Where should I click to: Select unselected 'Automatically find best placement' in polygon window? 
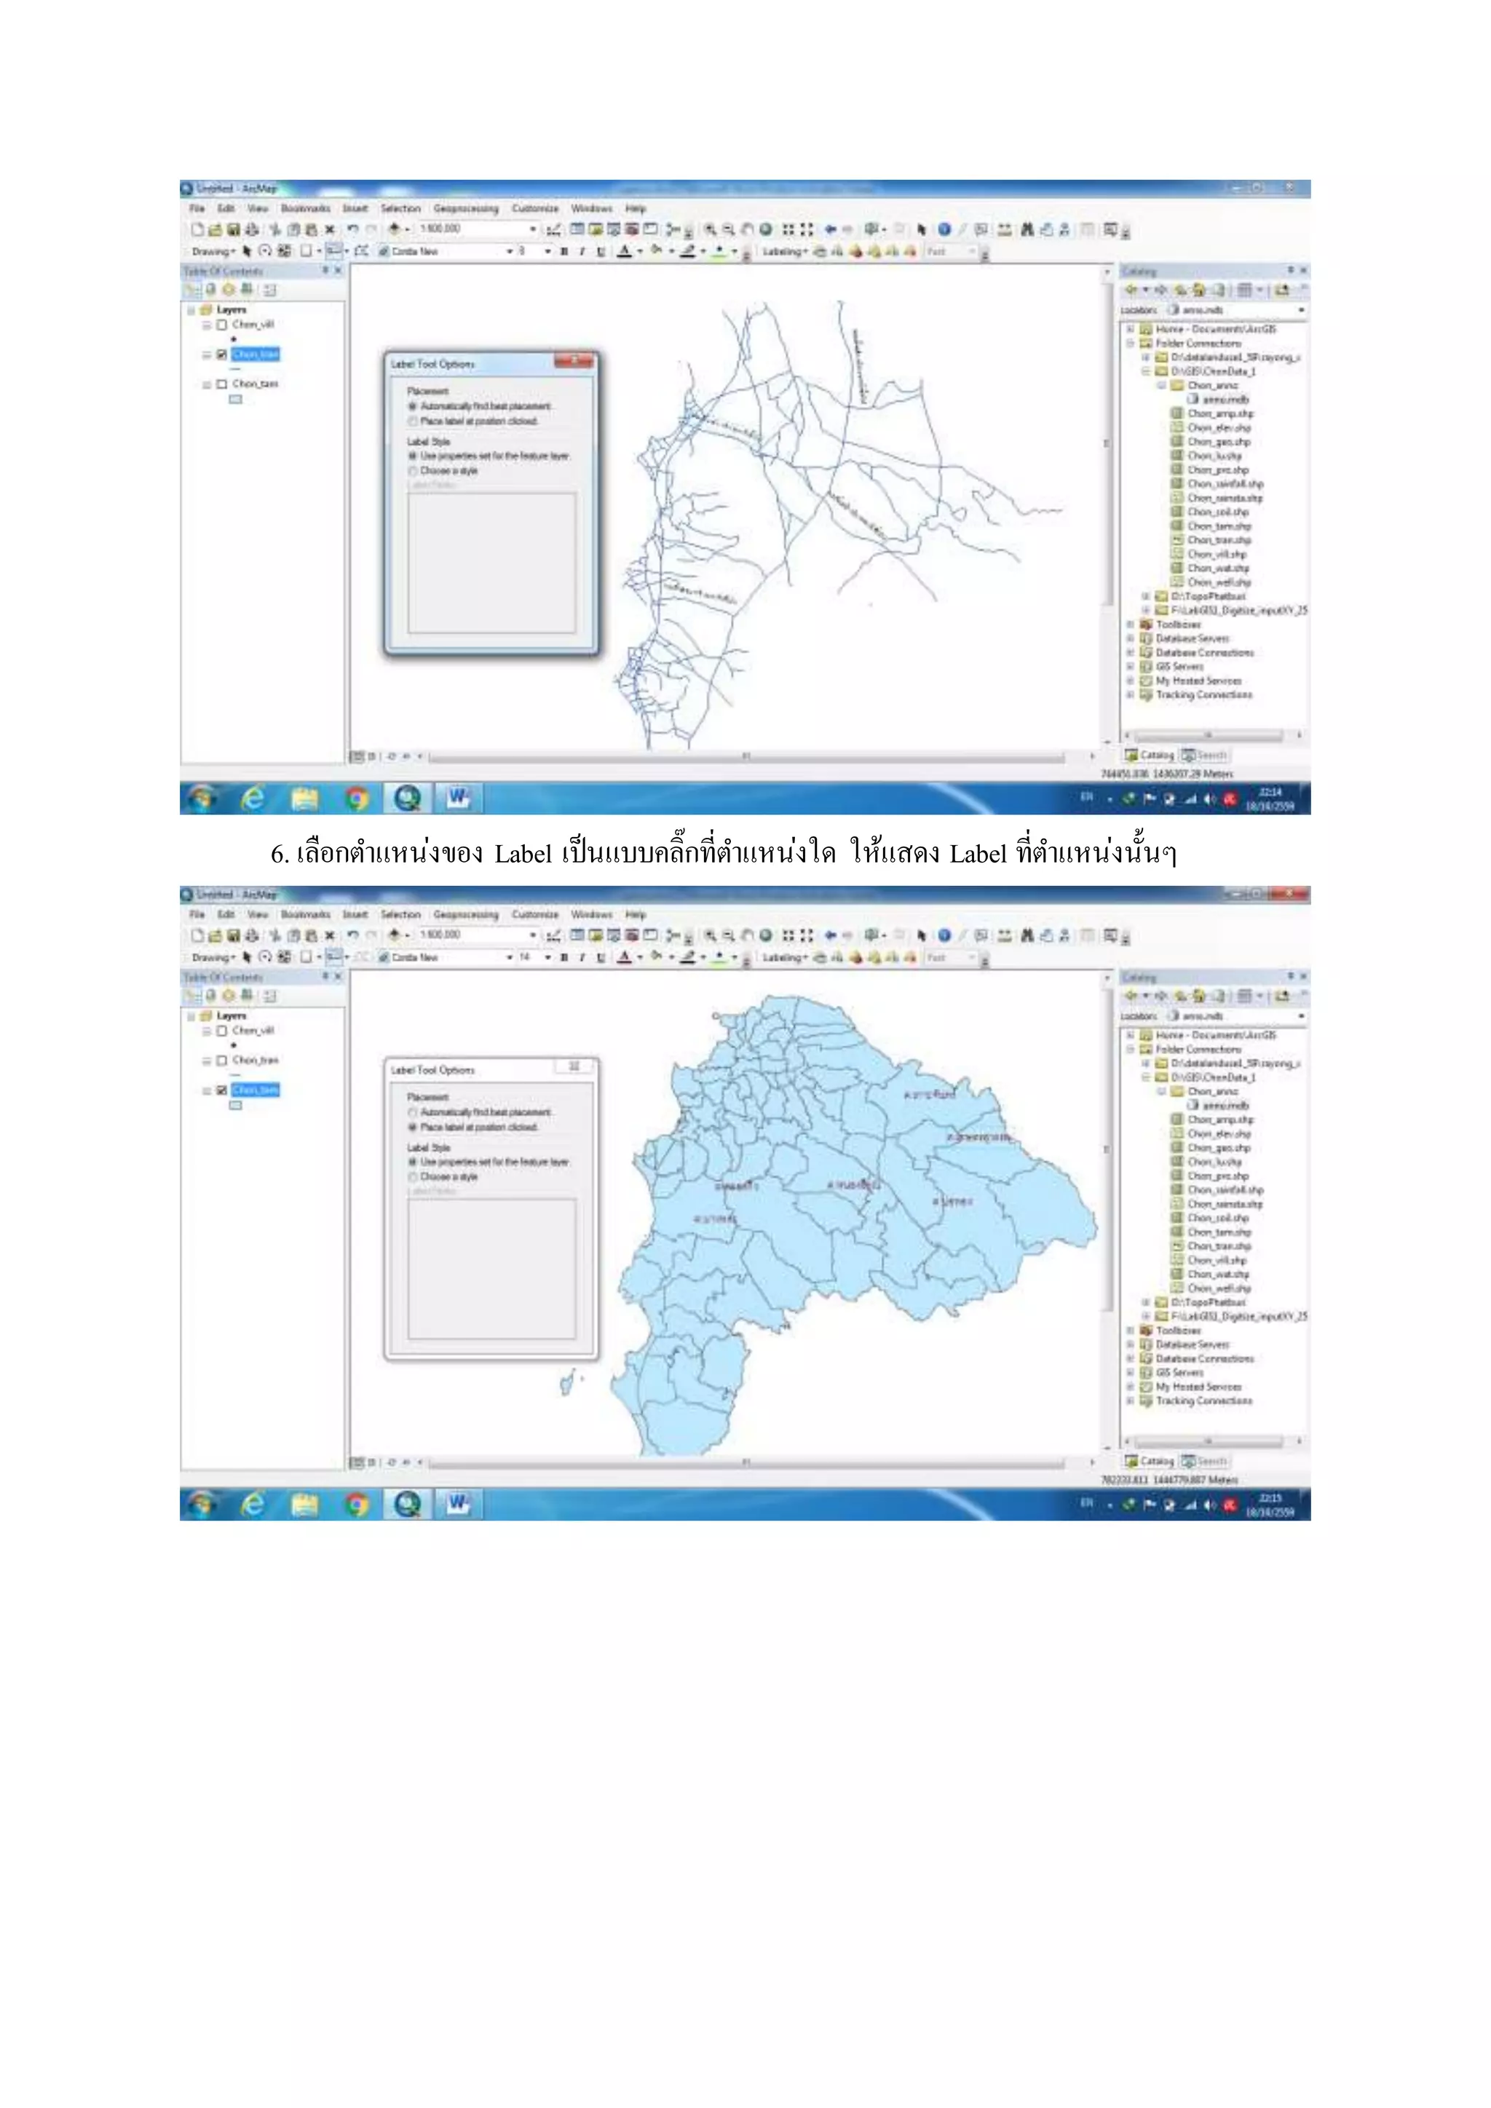point(413,1112)
